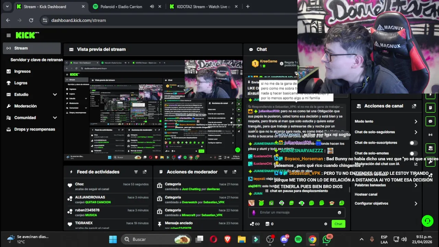The height and width of the screenshot is (247, 439).
Task: Click the purple microphone icon in chat input
Action: (254, 213)
